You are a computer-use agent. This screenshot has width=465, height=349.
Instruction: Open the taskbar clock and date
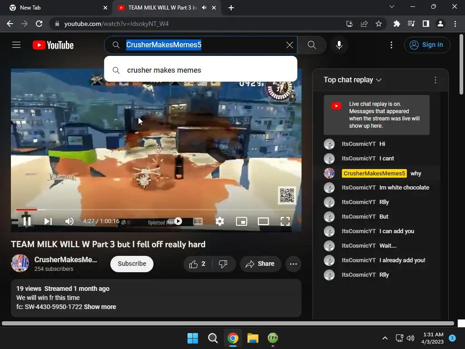click(x=432, y=338)
